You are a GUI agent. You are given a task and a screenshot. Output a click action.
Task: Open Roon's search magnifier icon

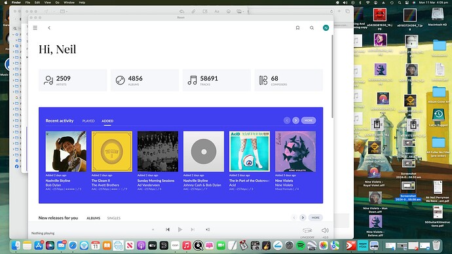(312, 27)
